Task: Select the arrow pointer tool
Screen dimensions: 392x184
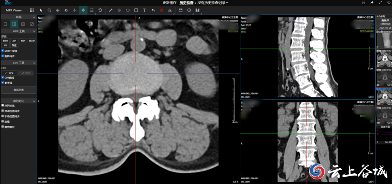Action: coord(41,10)
